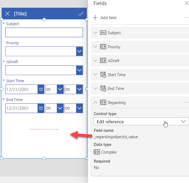Image resolution: width=189 pixels, height=183 pixels.
Task: Expand the Priority field row
Action: [96, 47]
